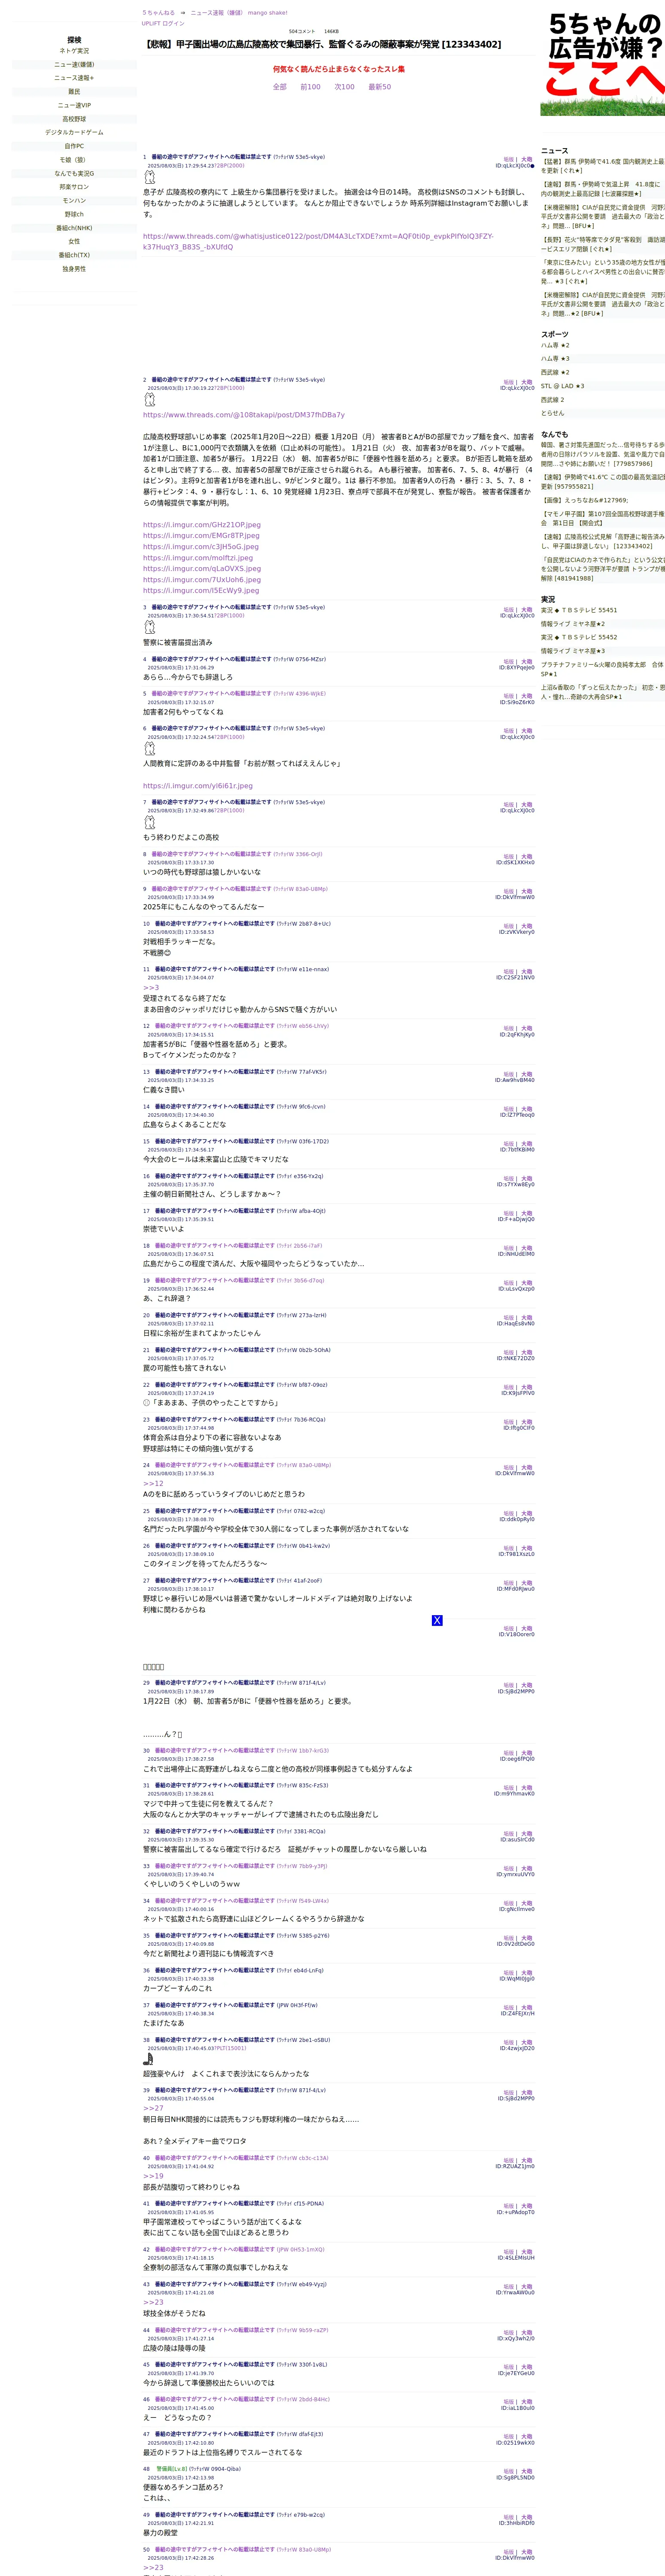This screenshot has width=665, height=2576.
Task: Open imgur link EMGr8TP.jpeg
Action: (x=201, y=536)
